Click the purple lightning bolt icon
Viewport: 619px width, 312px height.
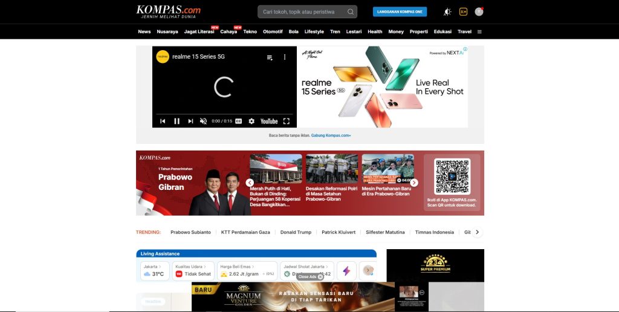point(346,271)
